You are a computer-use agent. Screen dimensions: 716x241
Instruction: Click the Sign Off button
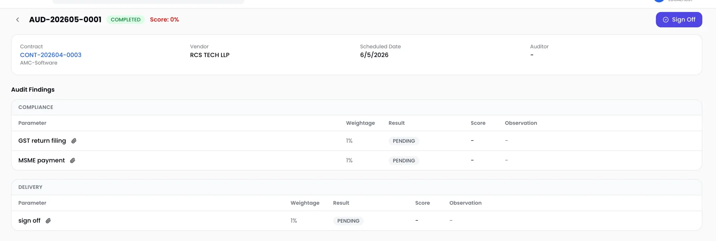tap(679, 19)
